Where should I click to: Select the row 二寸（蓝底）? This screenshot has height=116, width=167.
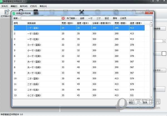click(79, 78)
